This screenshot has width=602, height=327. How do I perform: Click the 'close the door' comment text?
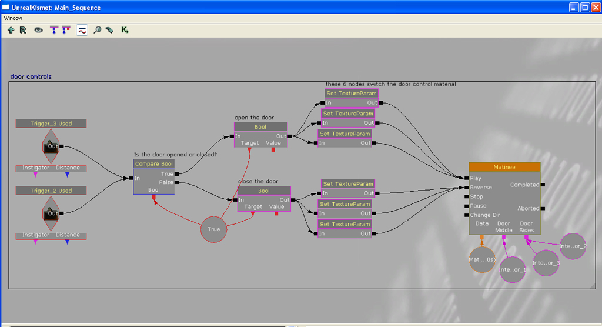coord(258,181)
